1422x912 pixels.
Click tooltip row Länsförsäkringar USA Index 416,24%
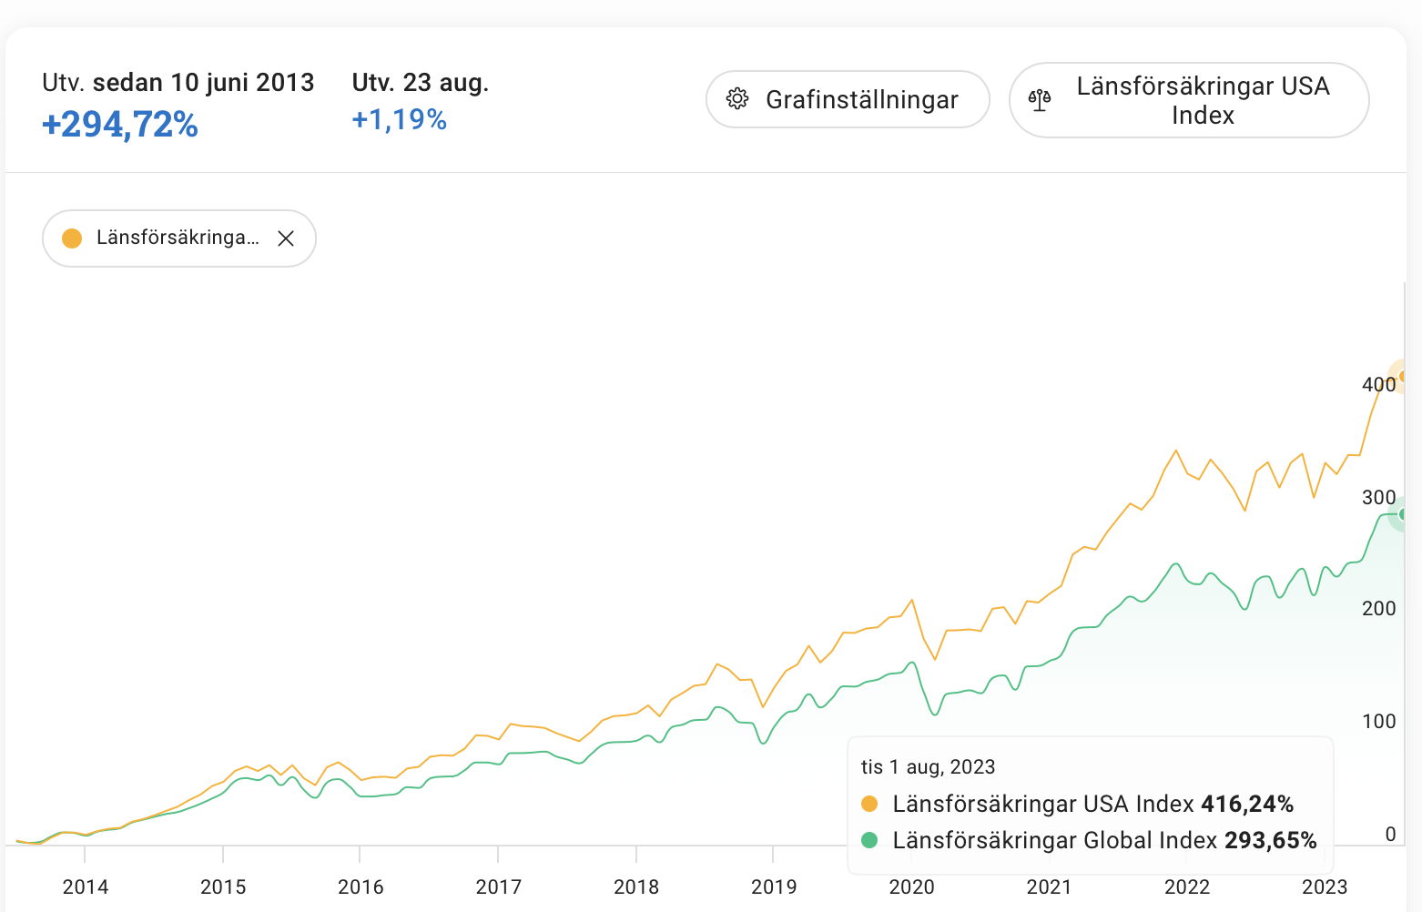[x=1077, y=804]
